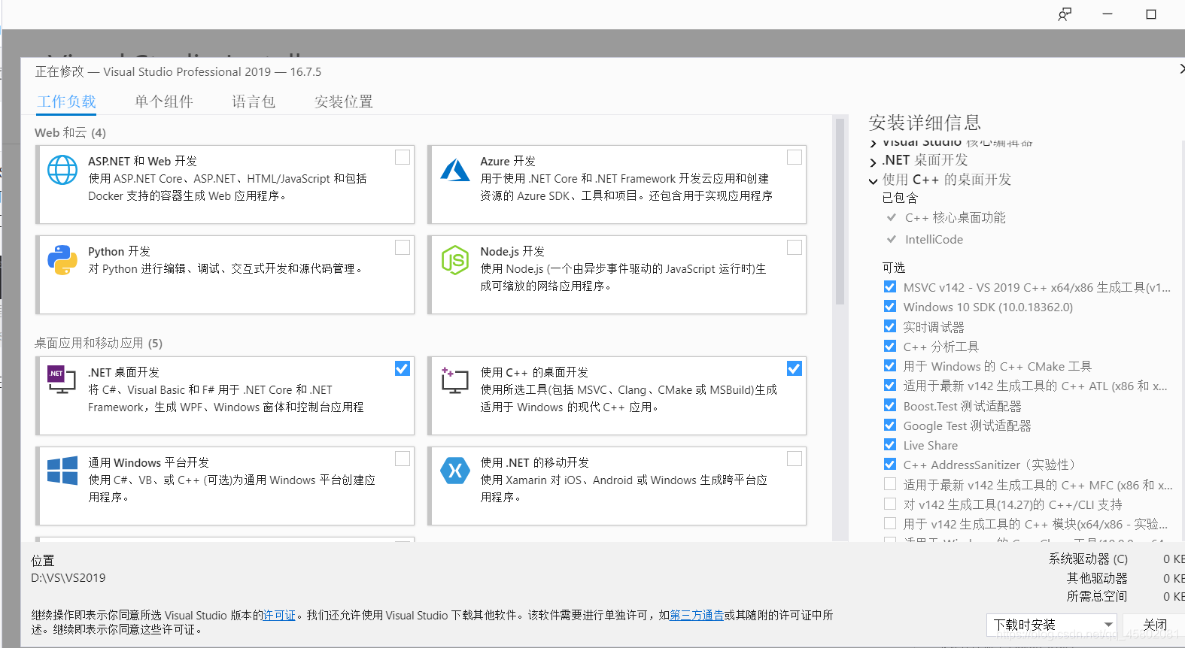Enable C++ 模块 for v142 build tools
Screen dimensions: 1185x648
(x=890, y=523)
